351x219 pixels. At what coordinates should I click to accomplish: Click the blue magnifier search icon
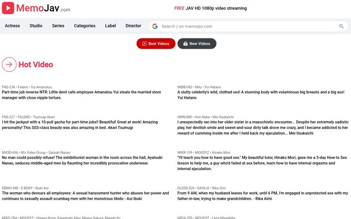point(341,26)
